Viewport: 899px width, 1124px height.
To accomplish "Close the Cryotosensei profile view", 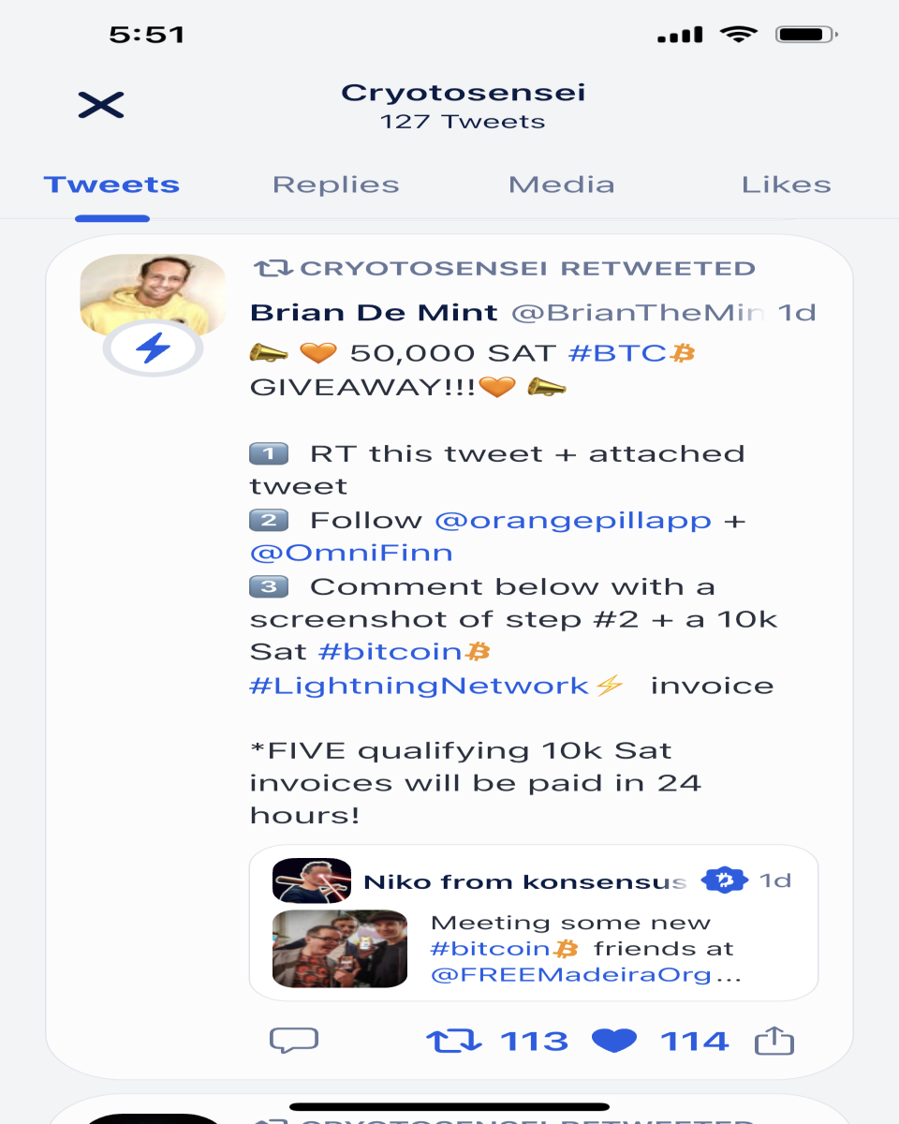I will tap(101, 105).
